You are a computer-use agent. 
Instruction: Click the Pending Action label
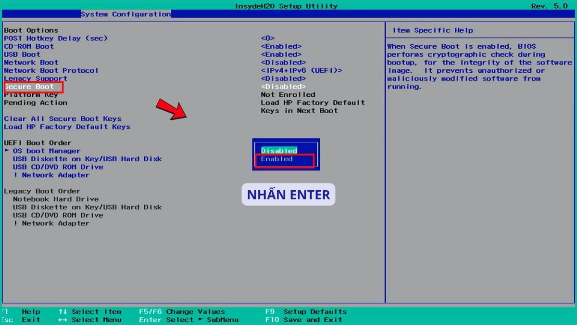point(36,103)
